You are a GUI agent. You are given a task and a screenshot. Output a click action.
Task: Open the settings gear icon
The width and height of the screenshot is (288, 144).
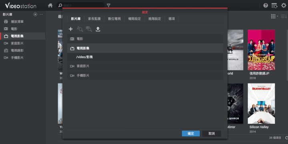point(284,6)
